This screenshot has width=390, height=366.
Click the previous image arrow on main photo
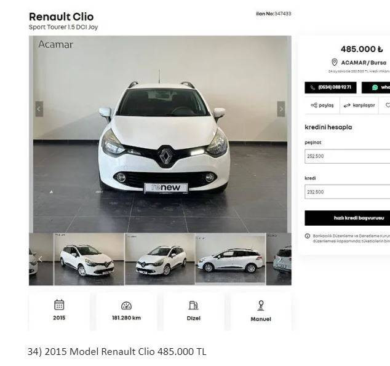(39, 109)
